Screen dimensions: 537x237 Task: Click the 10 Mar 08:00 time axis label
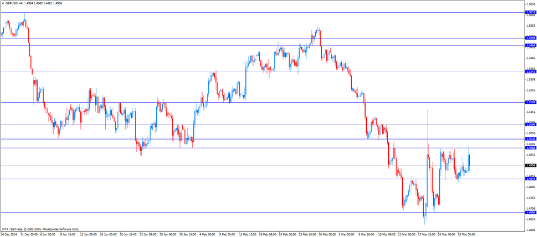[386, 235]
